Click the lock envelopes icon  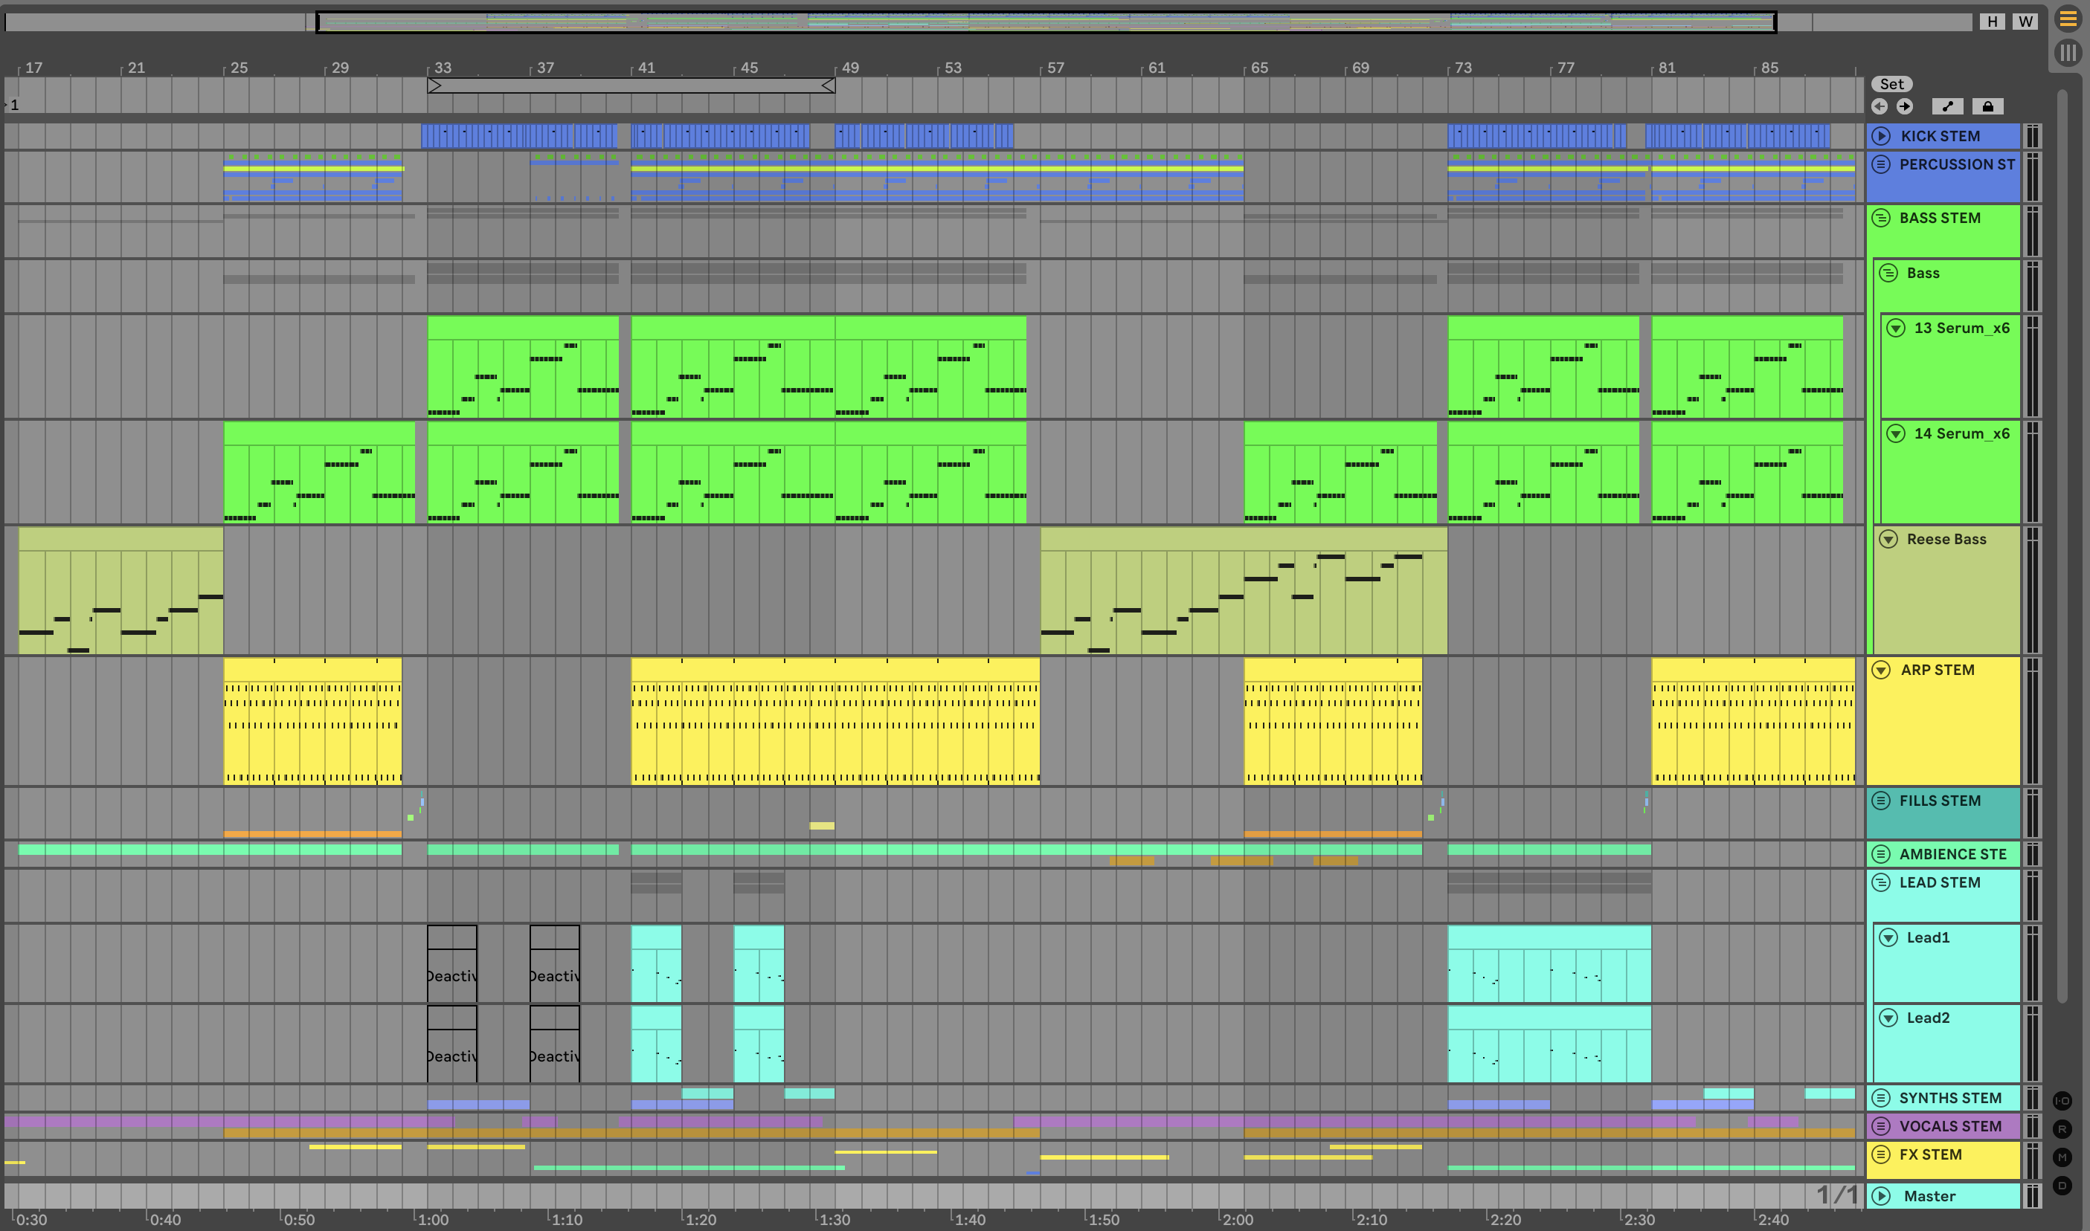point(1987,106)
